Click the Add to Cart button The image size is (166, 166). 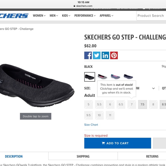tap(118, 143)
